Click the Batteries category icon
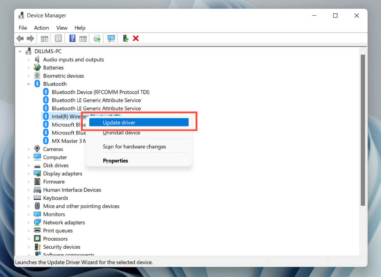This screenshot has height=277, width=381. click(x=37, y=68)
